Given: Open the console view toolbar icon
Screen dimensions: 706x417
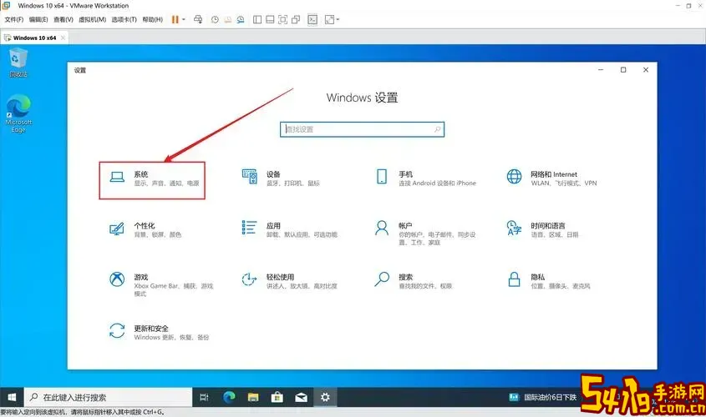Looking at the screenshot, I should tap(312, 20).
